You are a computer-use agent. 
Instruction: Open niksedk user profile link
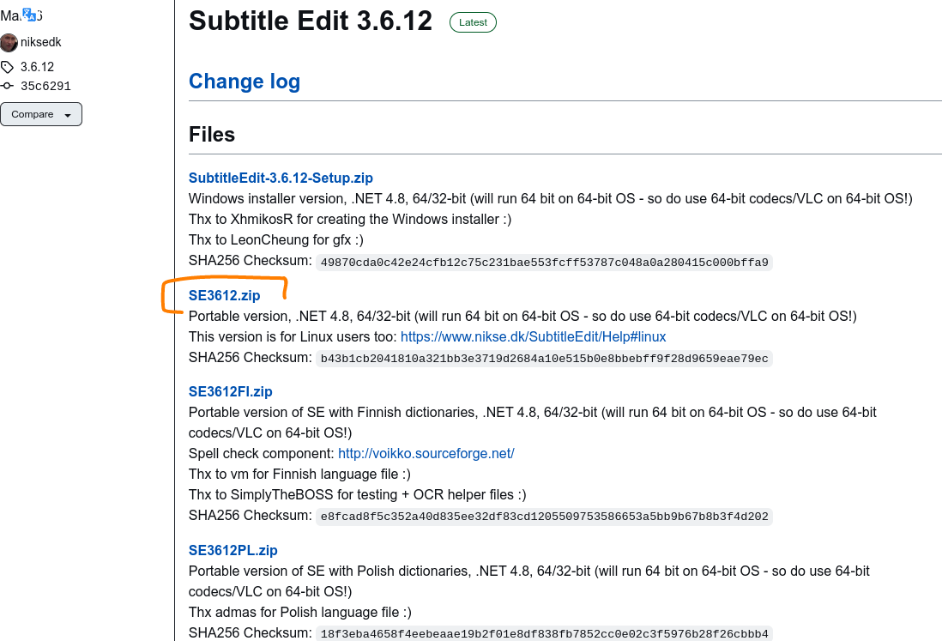[x=41, y=42]
